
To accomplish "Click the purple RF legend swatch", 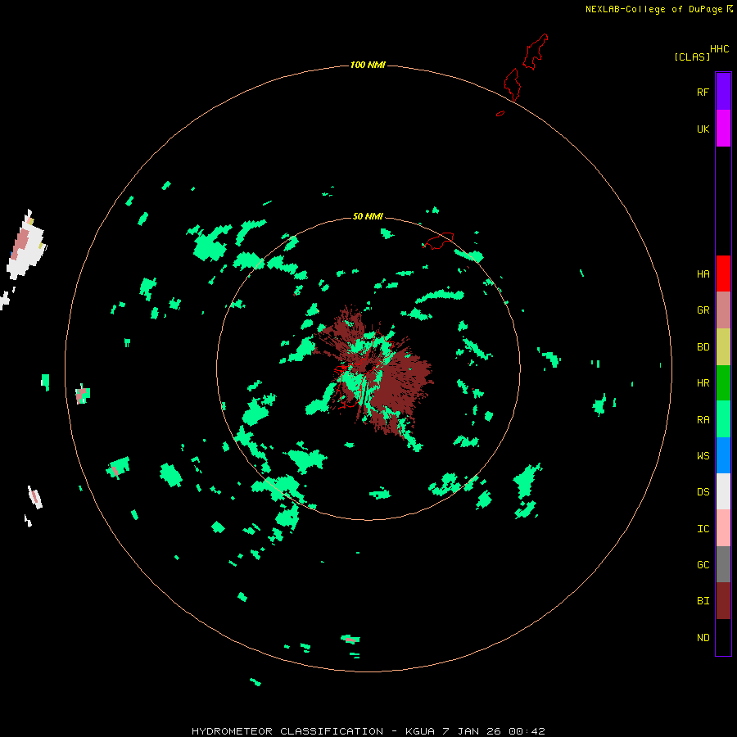I will 723,92.
